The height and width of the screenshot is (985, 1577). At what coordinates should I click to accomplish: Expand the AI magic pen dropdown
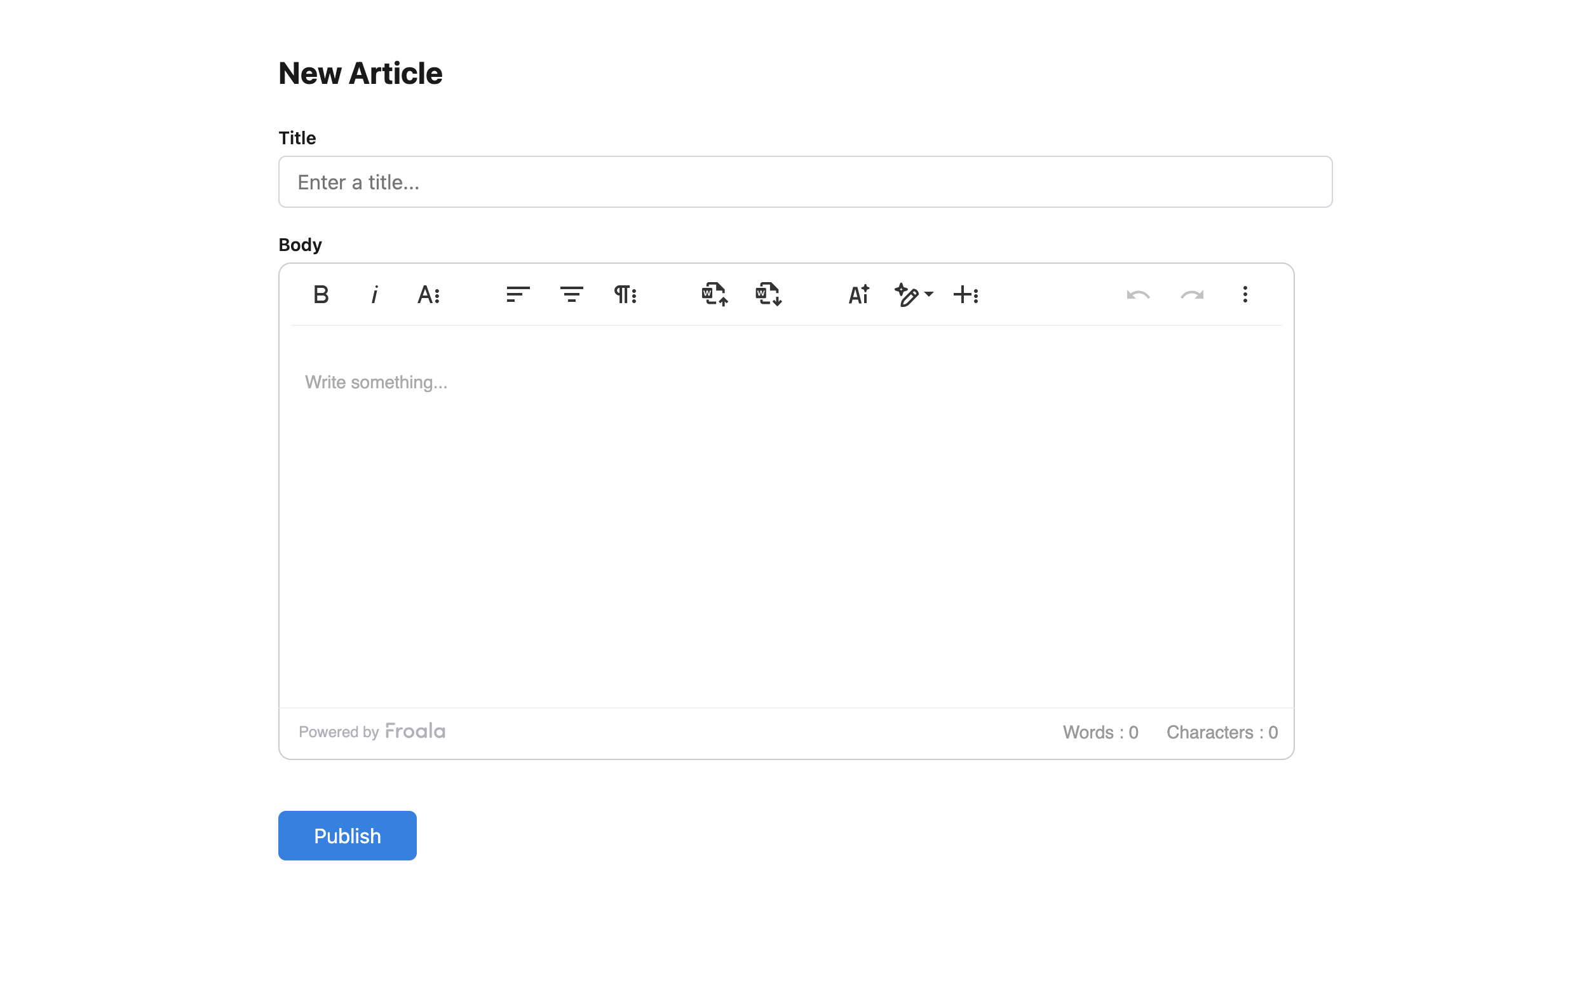tap(914, 294)
